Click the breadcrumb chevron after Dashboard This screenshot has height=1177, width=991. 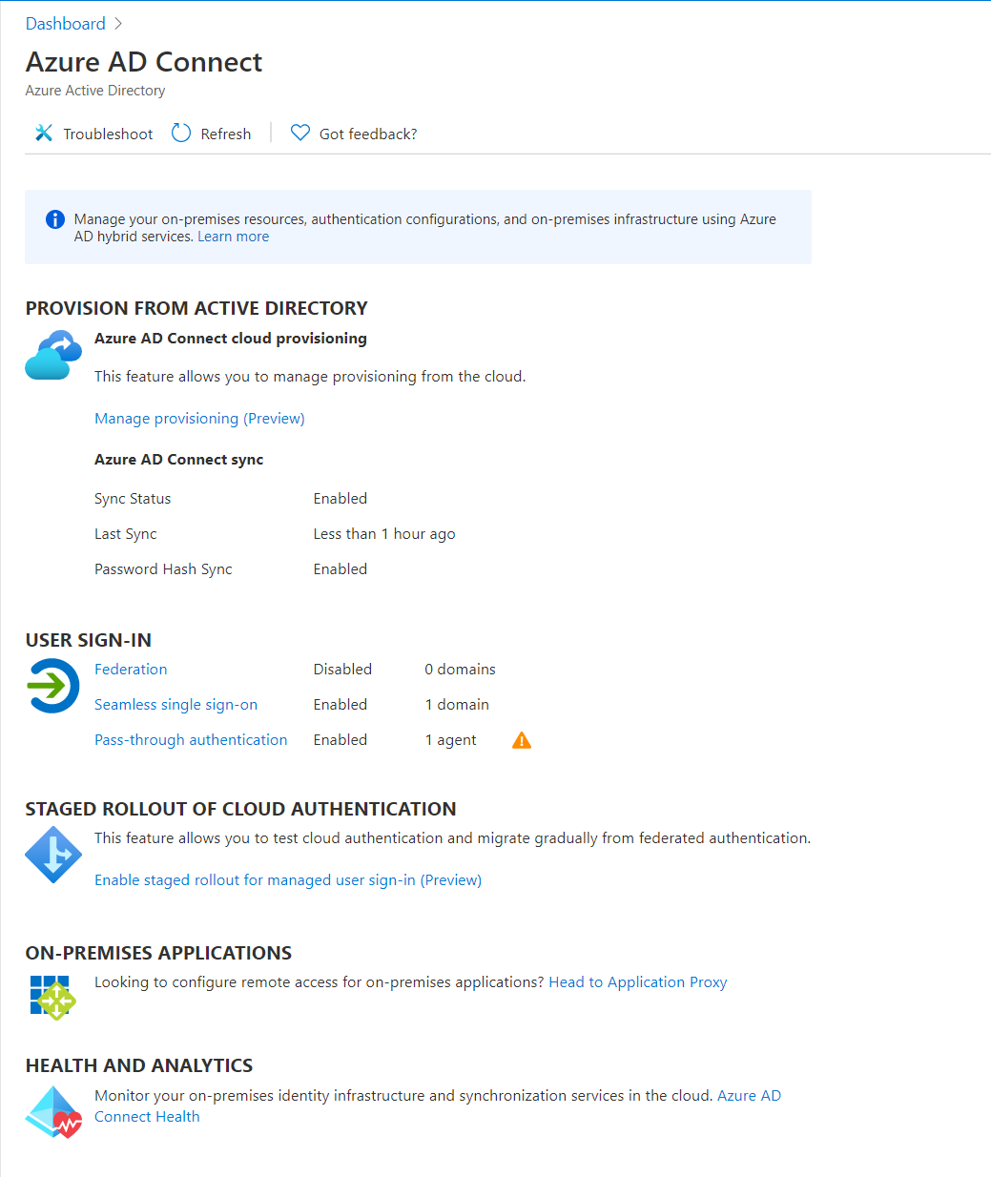(x=118, y=24)
